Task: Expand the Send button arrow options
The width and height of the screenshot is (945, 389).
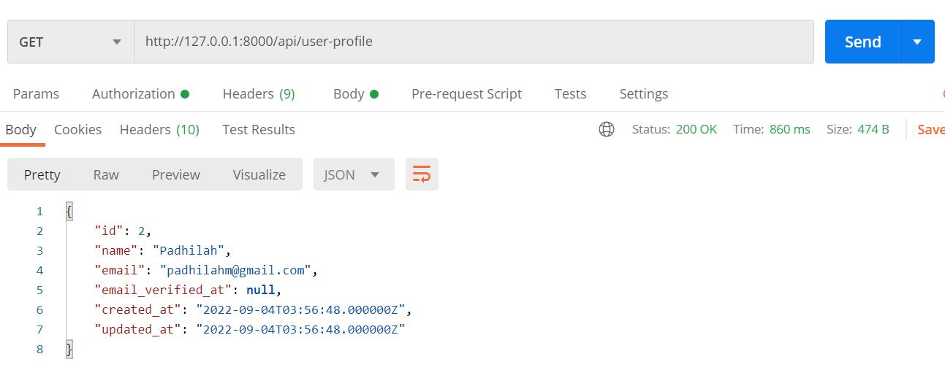Action: [918, 42]
